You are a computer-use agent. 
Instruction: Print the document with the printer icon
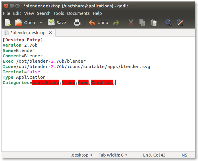(77, 23)
